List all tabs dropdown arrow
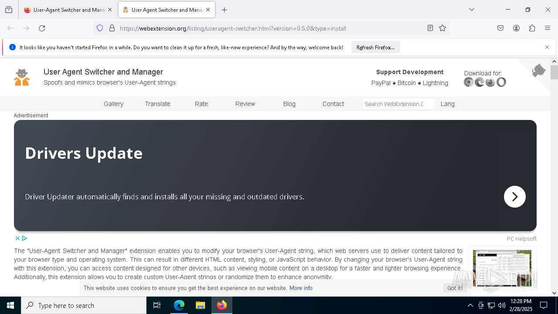 [472, 10]
